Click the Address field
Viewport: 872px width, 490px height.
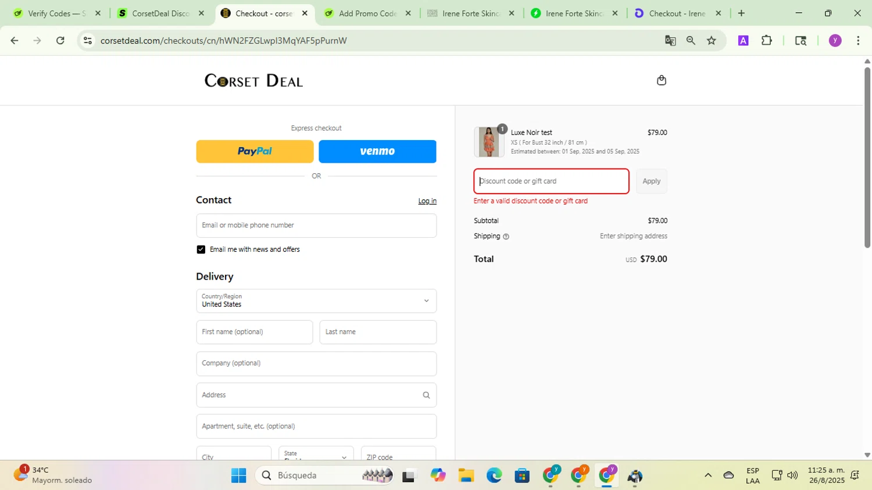[316, 395]
